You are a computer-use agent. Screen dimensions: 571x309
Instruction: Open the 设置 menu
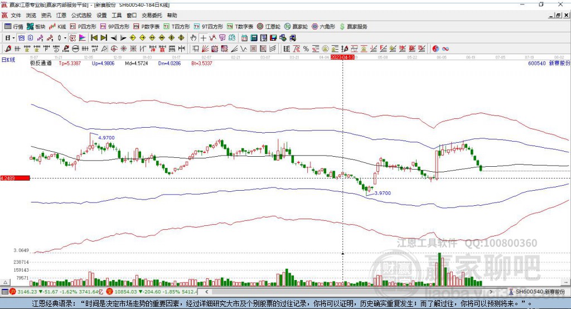click(101, 15)
